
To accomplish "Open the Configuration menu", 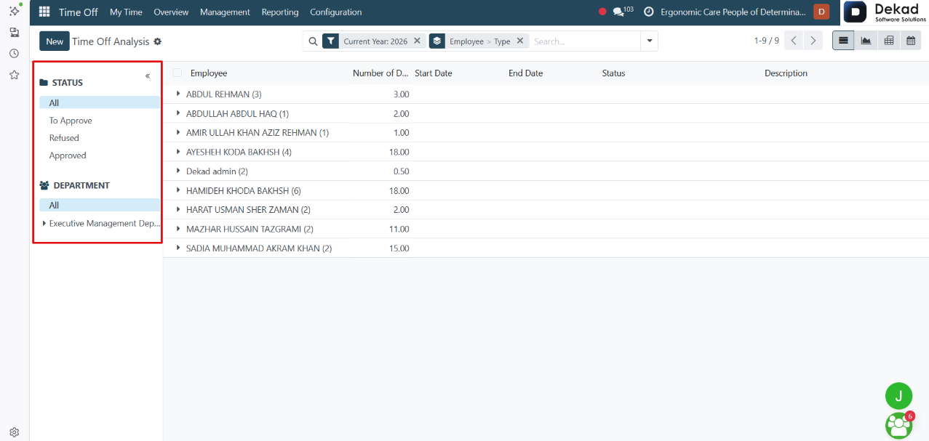I will click(x=335, y=12).
